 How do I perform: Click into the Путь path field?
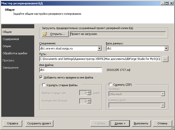click(x=100, y=59)
